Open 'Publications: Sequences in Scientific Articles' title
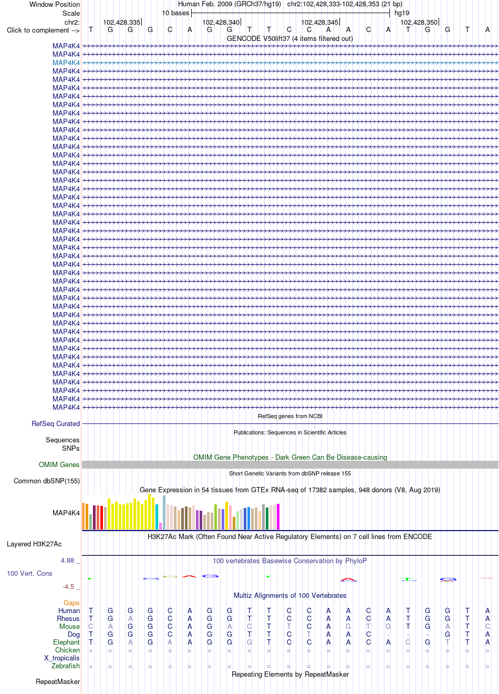Viewport: 499px width, 694px height. point(290,432)
